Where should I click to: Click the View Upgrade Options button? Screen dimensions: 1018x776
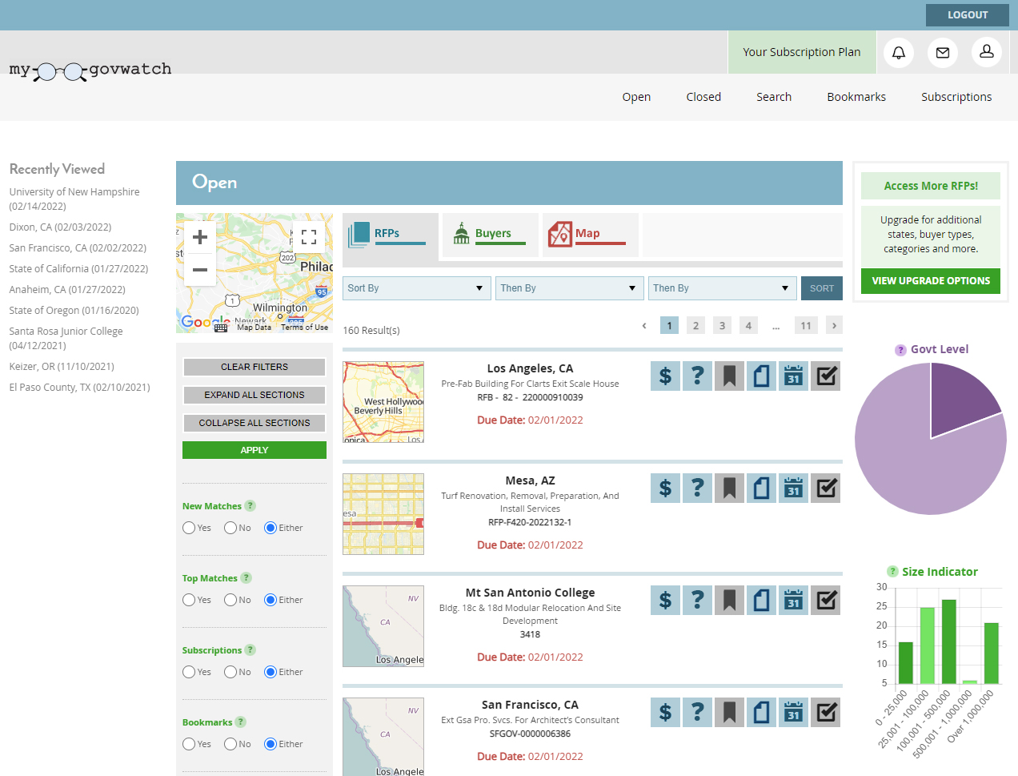click(931, 281)
